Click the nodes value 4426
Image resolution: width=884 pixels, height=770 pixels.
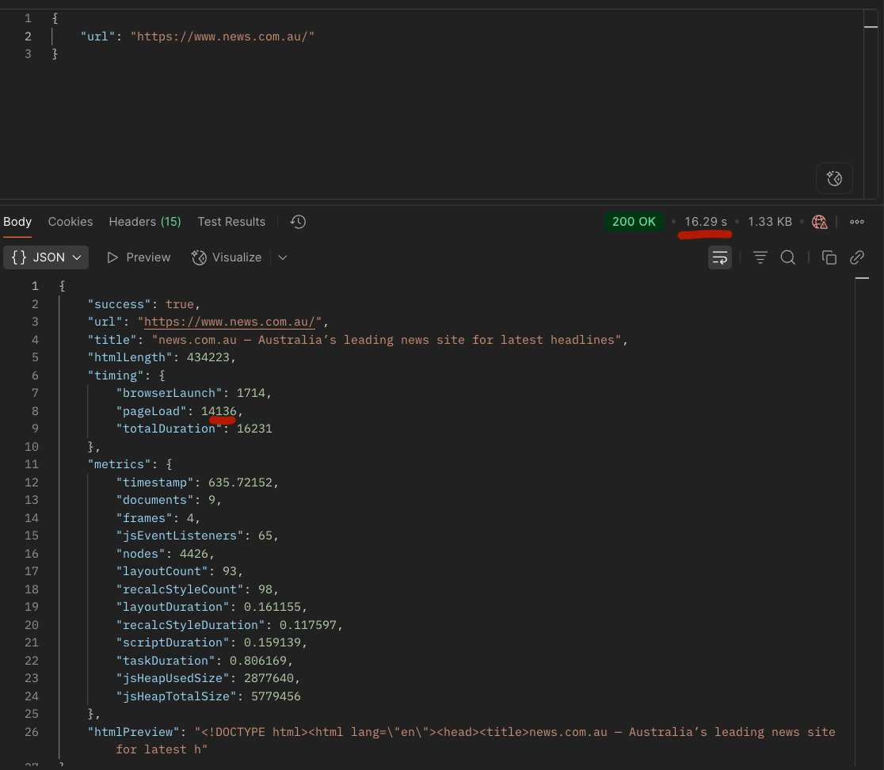[194, 554]
